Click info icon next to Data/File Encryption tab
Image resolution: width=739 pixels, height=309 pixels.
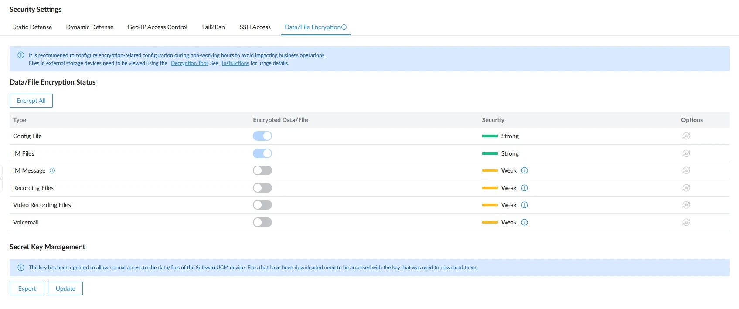click(344, 27)
